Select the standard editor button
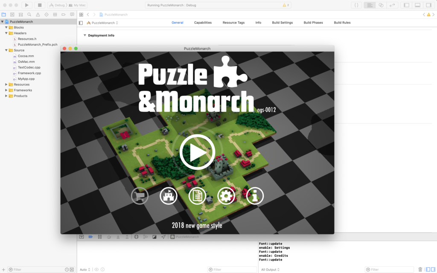The image size is (437, 273). [x=370, y=5]
